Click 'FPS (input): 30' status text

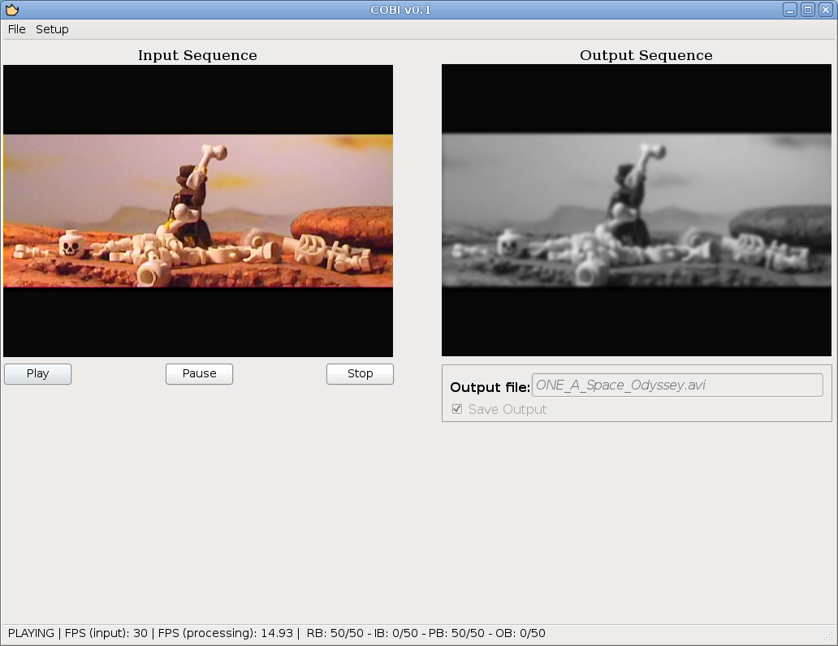[106, 633]
